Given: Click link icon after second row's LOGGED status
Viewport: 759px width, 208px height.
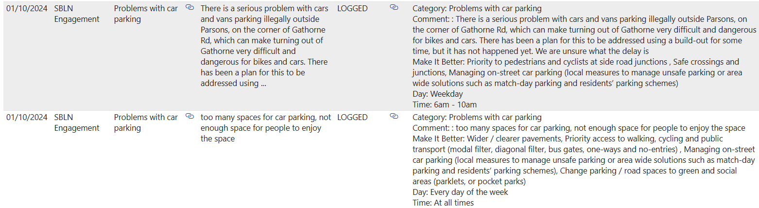Looking at the screenshot, I should point(394,117).
